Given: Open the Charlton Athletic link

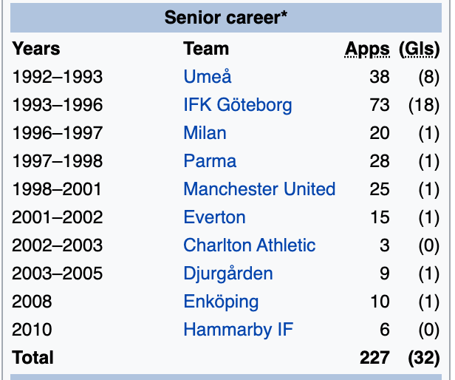Looking at the screenshot, I should [x=249, y=245].
